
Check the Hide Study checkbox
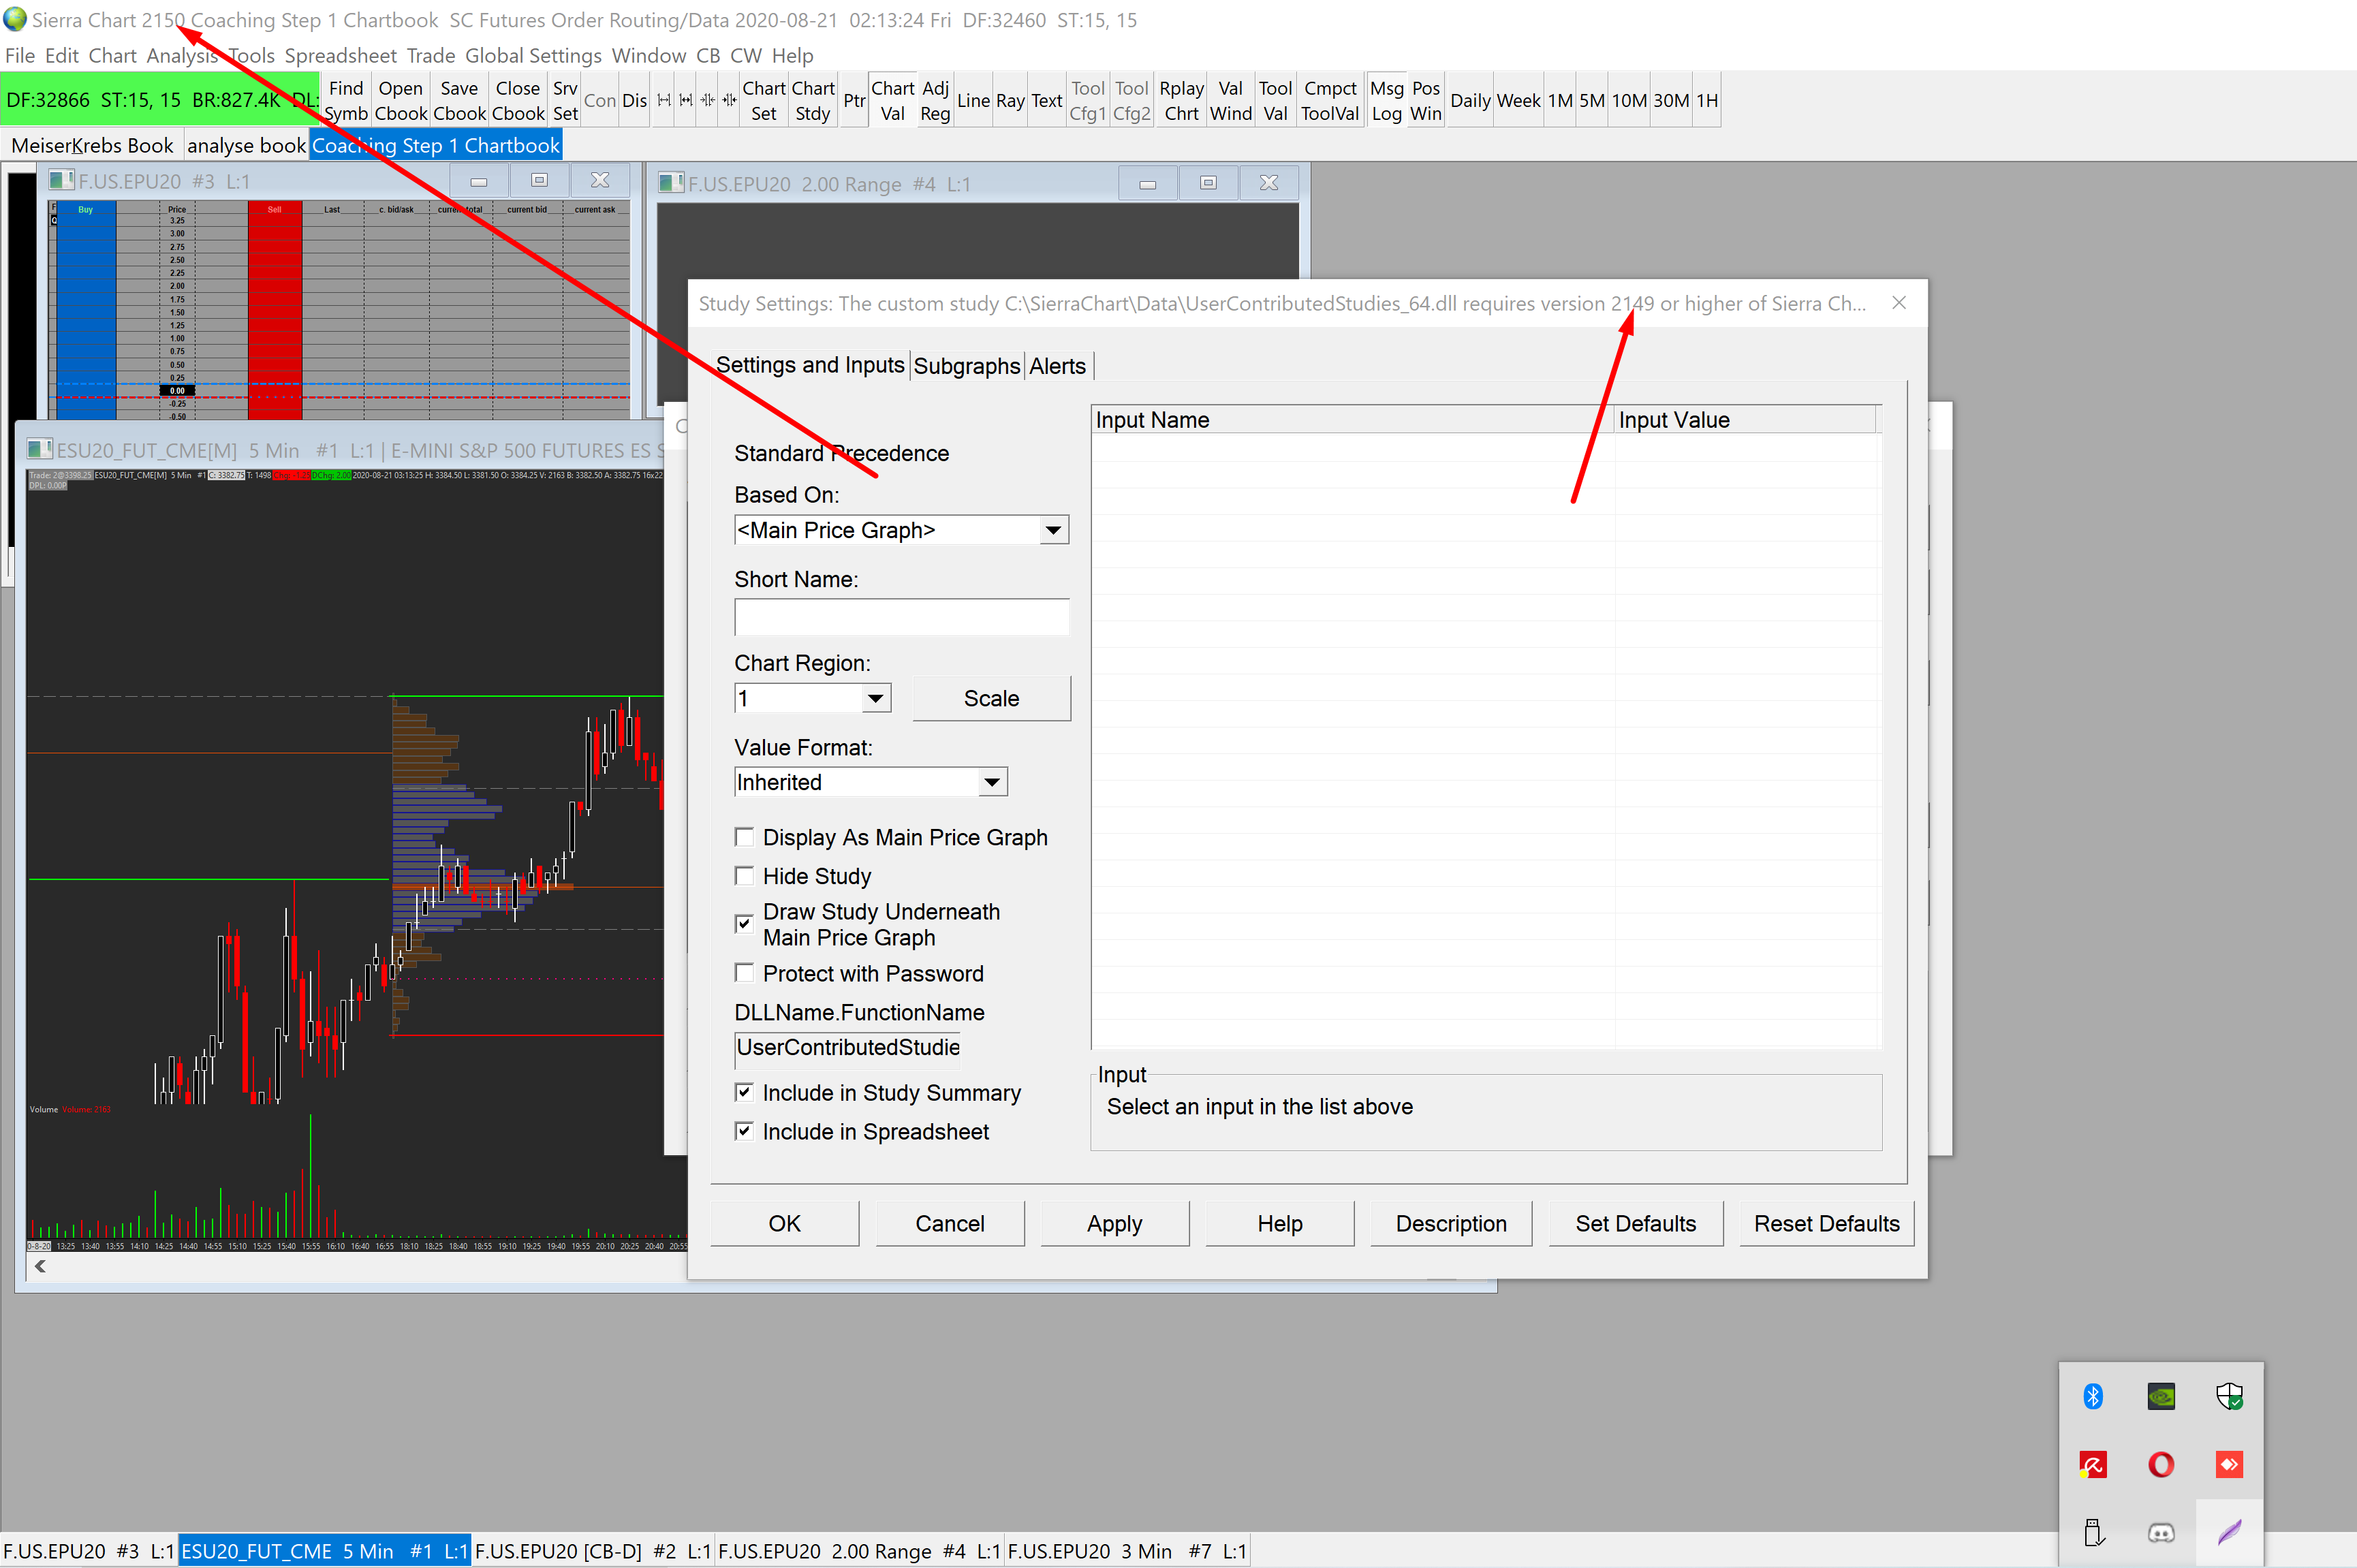point(744,876)
